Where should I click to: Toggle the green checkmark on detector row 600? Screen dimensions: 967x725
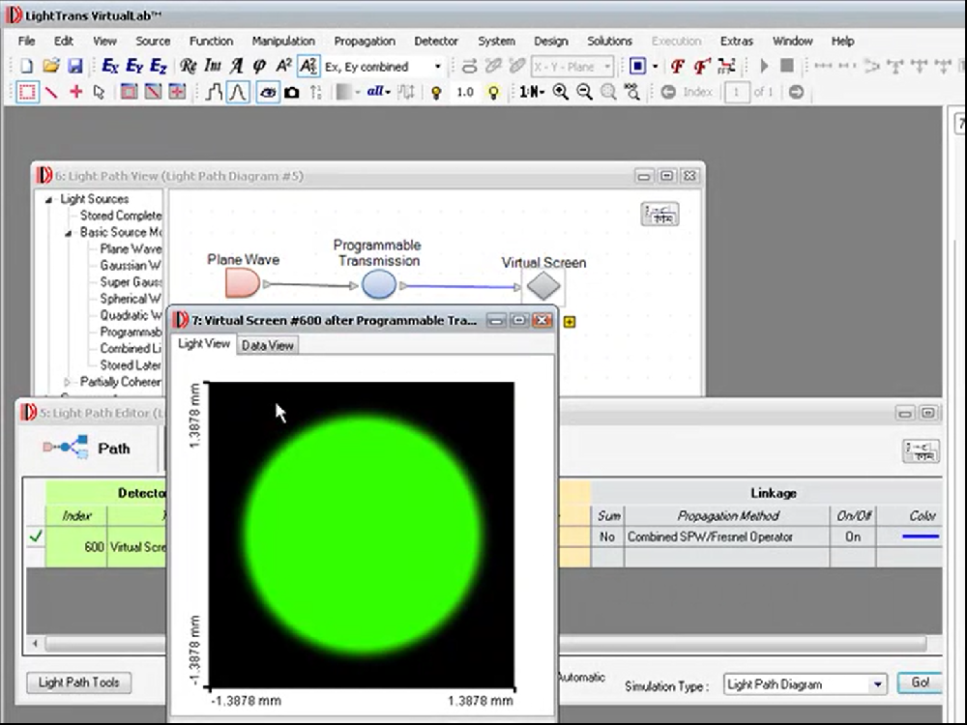click(x=36, y=536)
